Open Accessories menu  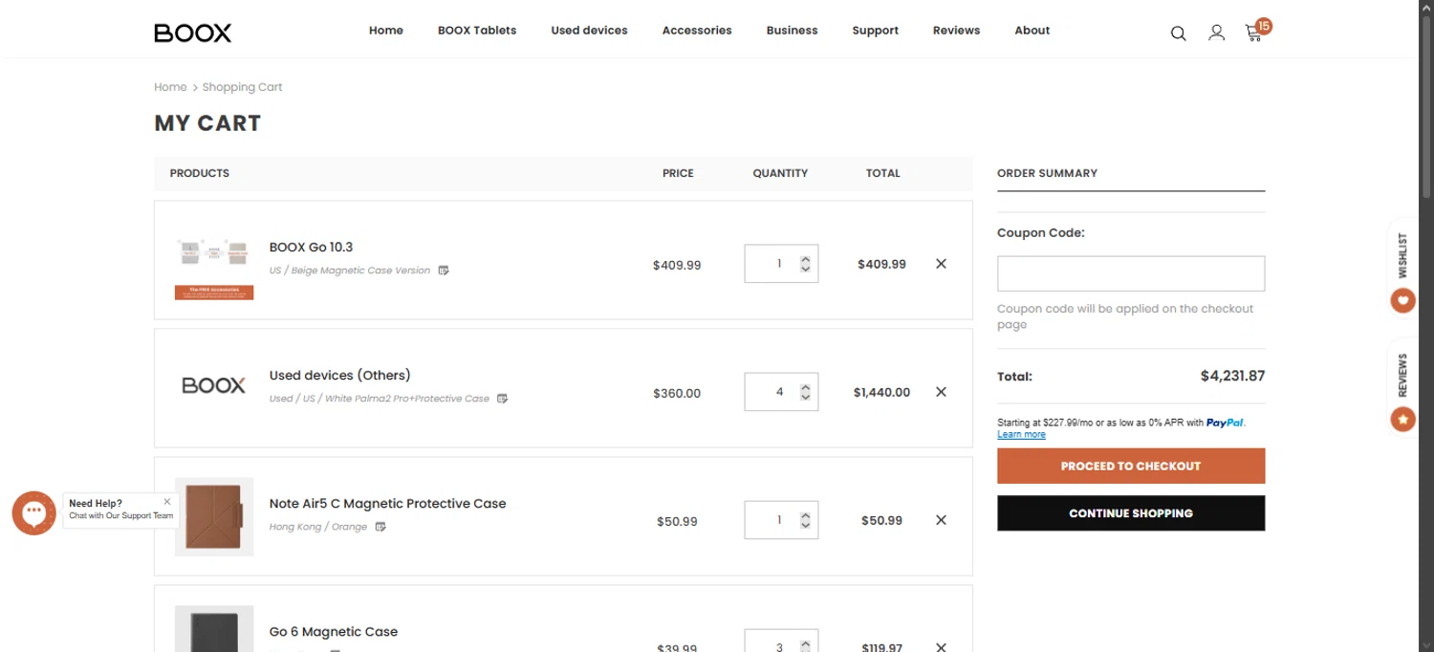pyautogui.click(x=697, y=31)
